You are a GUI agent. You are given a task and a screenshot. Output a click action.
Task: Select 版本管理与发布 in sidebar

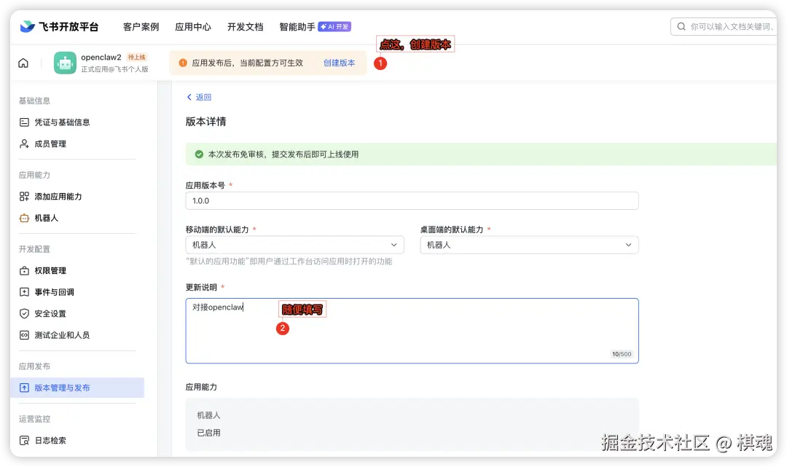[x=77, y=388]
